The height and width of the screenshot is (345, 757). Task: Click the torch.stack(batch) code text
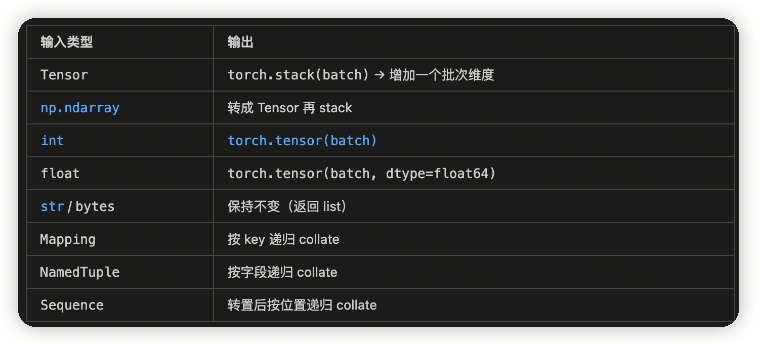pyautogui.click(x=298, y=75)
